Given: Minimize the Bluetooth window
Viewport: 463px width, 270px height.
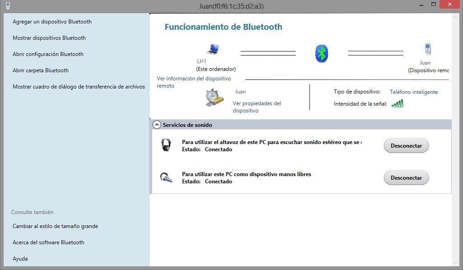Looking at the screenshot, I should tap(421, 5).
